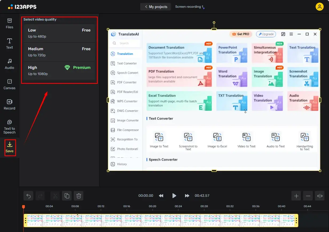Zoom in the timeline with plus
329x232 pixels.
(296, 196)
